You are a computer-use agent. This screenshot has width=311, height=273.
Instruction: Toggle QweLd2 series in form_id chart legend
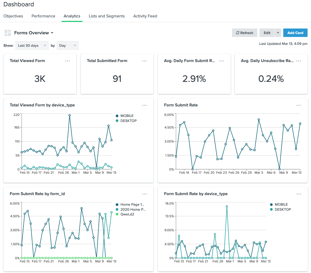[125, 214]
